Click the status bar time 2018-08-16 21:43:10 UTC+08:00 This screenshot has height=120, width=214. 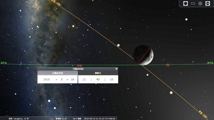pyautogui.click(x=100, y=119)
